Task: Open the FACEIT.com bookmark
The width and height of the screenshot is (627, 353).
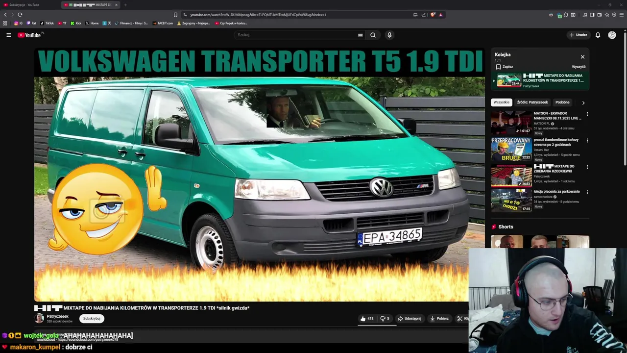Action: click(x=163, y=23)
